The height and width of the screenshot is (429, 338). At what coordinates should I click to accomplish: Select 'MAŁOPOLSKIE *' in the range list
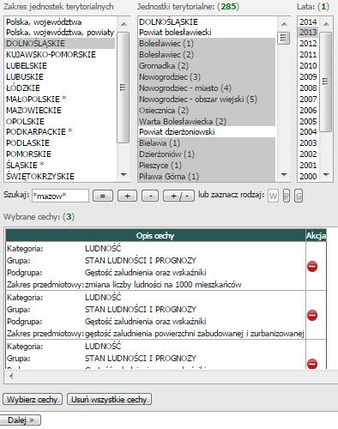(x=60, y=100)
